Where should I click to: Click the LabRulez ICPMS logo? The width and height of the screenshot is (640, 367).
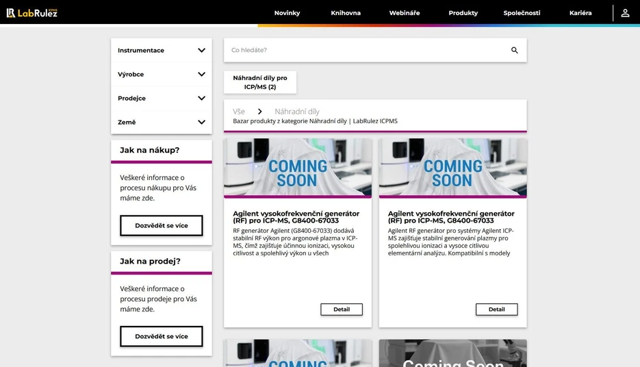(x=32, y=12)
